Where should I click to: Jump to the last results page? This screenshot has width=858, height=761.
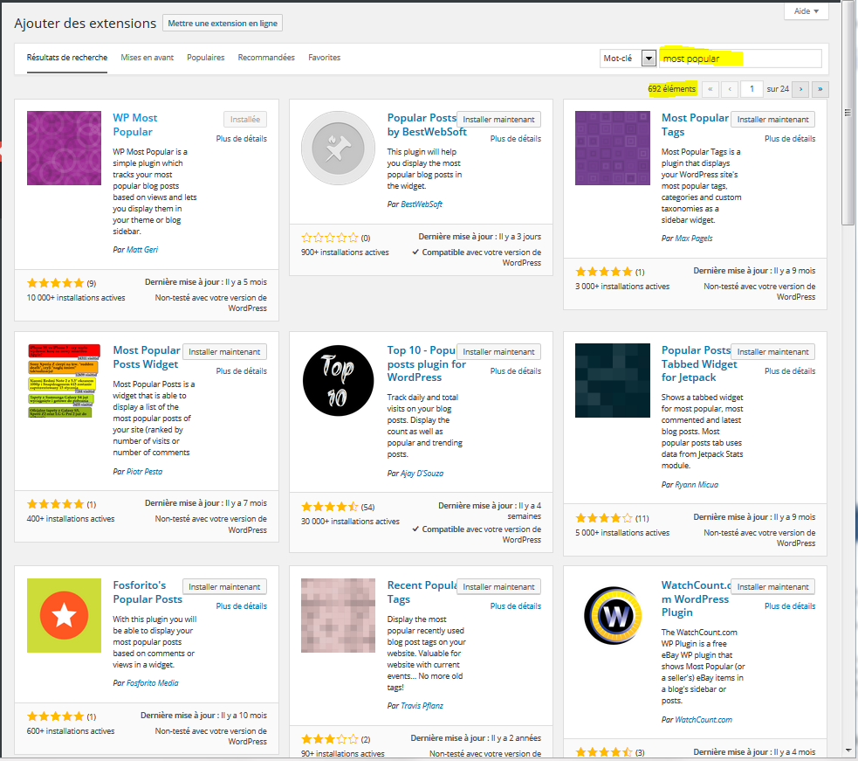click(820, 89)
